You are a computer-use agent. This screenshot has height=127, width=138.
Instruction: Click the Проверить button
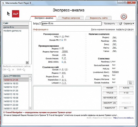[x=110, y=24]
